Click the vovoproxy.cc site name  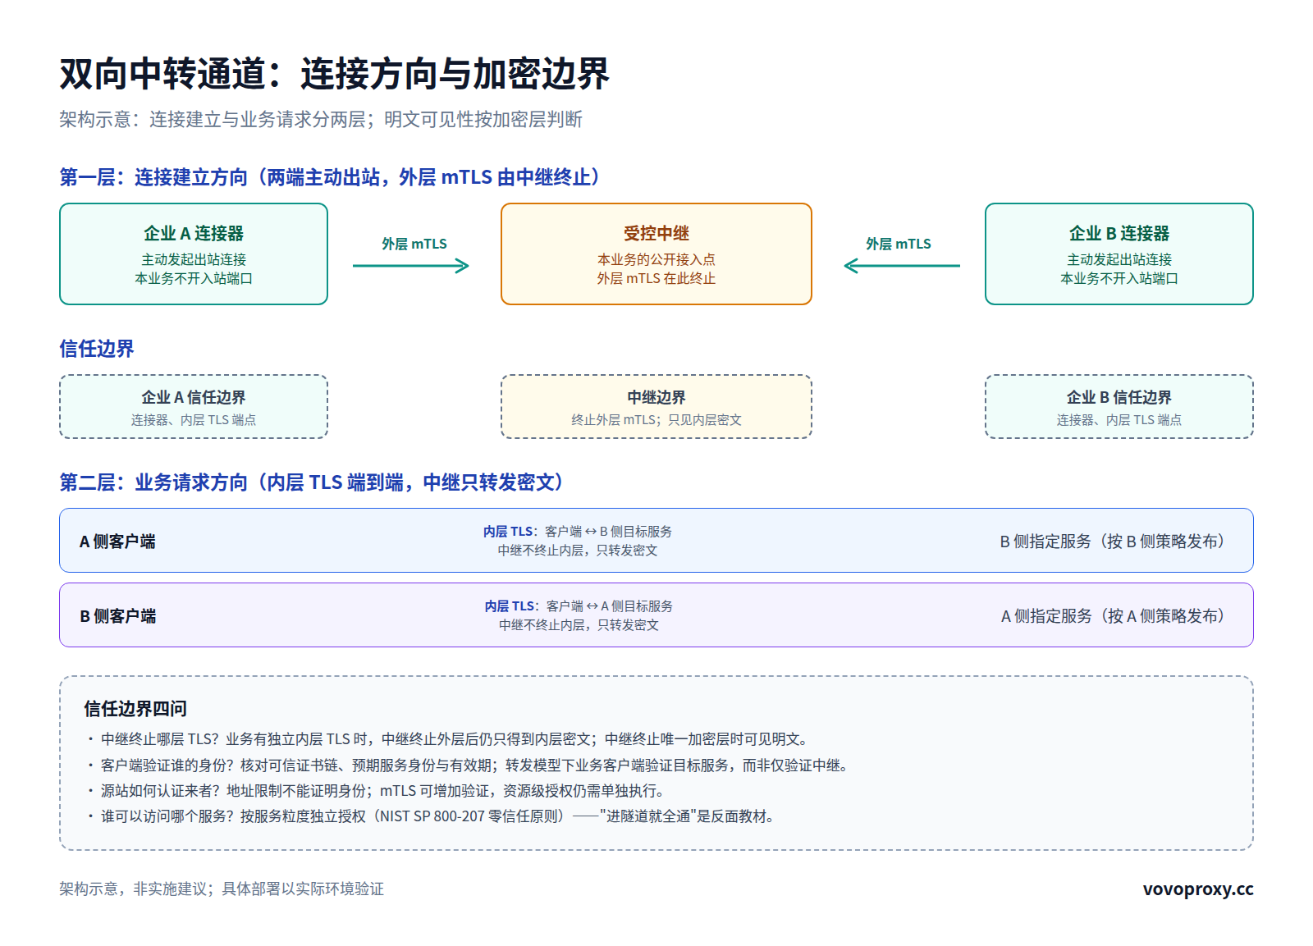(x=1198, y=889)
